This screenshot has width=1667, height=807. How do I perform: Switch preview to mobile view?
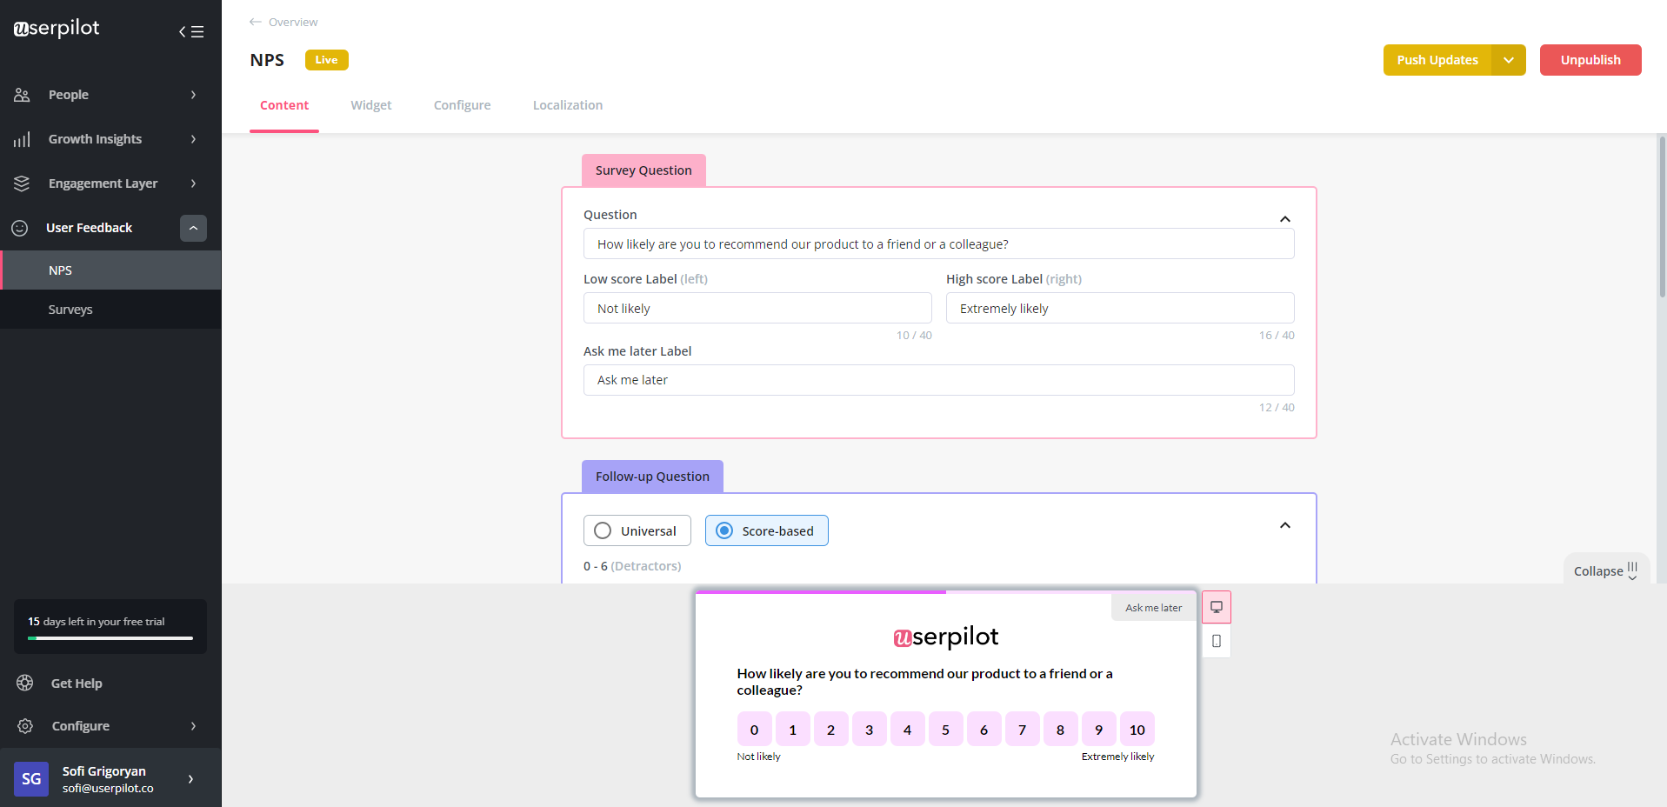coord(1216,642)
